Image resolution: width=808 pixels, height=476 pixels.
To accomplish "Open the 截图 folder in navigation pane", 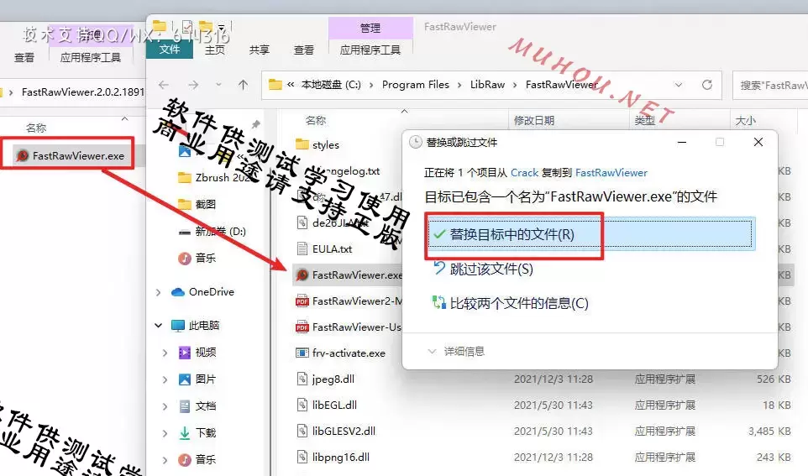I will click(197, 205).
